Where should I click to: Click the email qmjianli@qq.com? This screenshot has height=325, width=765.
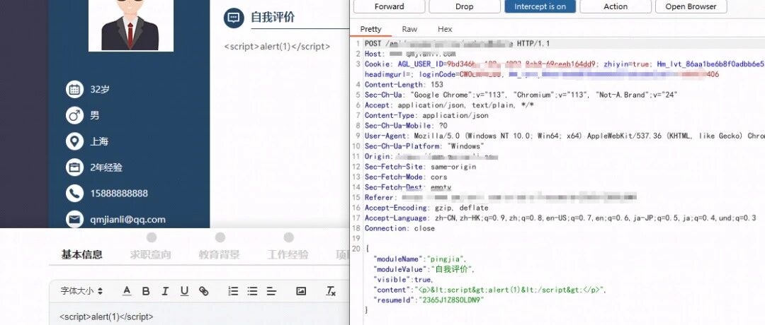click(127, 220)
